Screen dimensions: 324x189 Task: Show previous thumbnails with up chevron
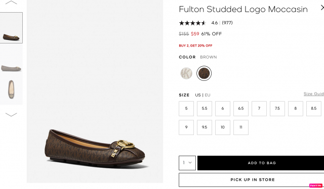(x=11, y=3)
